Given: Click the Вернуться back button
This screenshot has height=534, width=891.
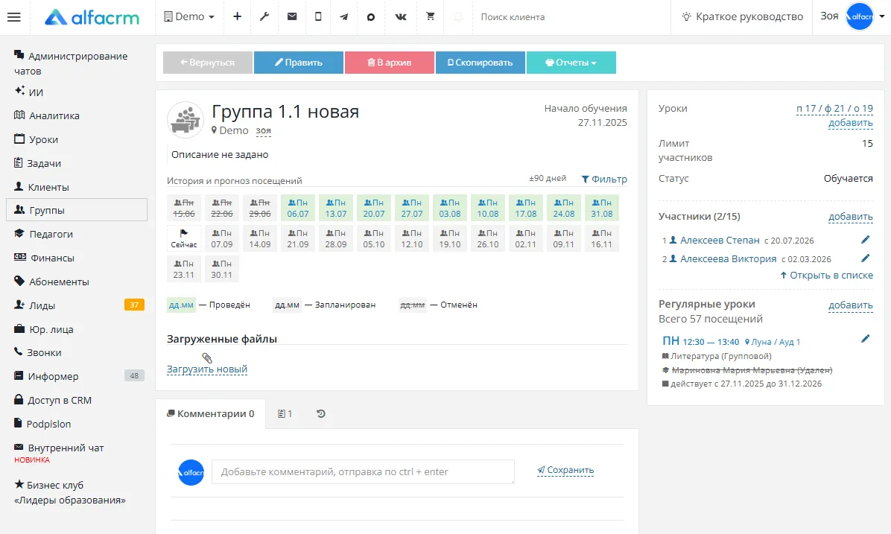Looking at the screenshot, I should (x=207, y=63).
